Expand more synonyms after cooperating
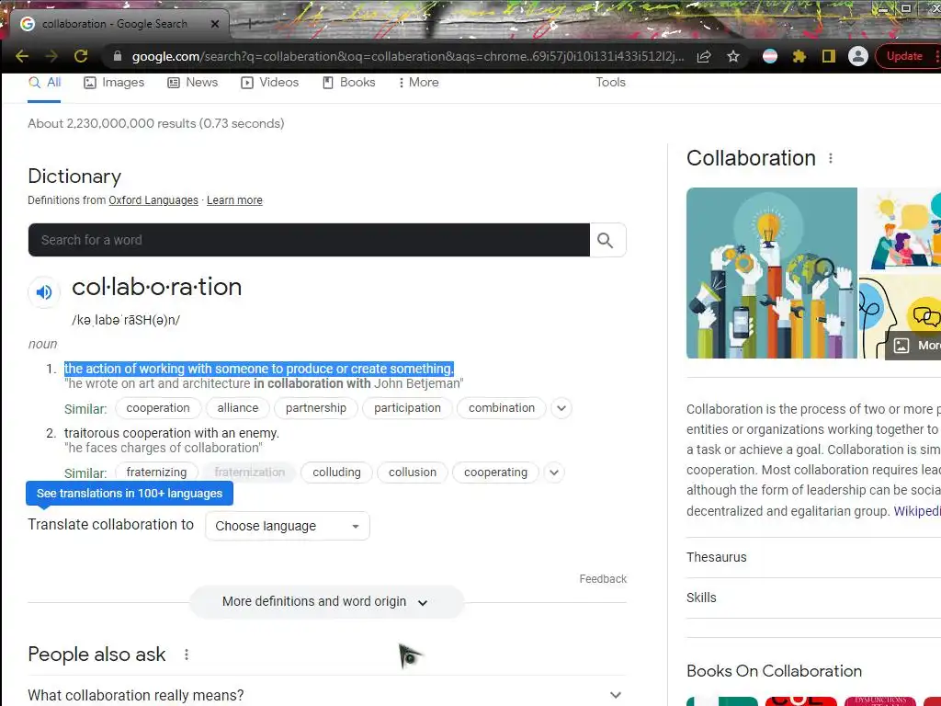Screen dimensions: 941x706 point(554,473)
